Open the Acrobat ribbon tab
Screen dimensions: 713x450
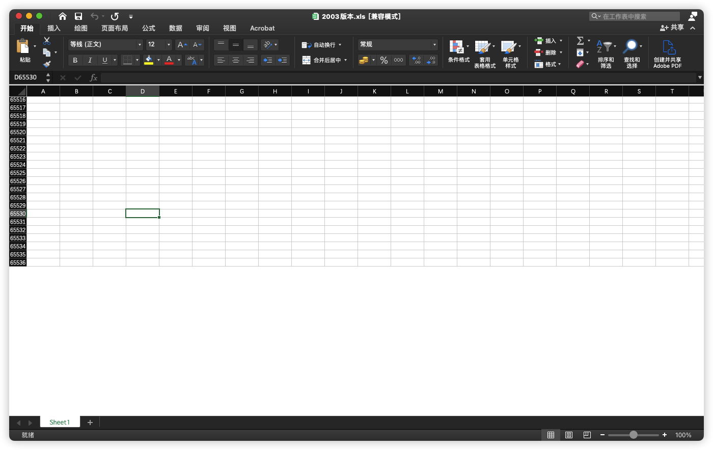[x=262, y=28]
